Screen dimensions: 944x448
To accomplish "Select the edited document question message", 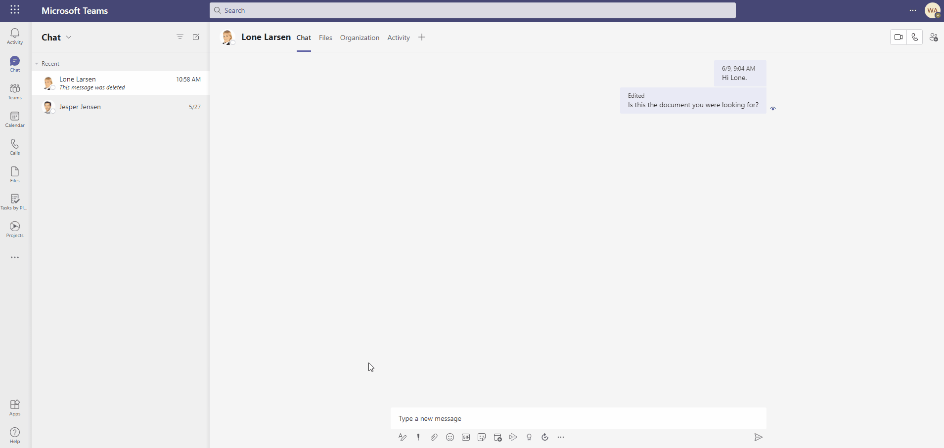I will point(693,100).
